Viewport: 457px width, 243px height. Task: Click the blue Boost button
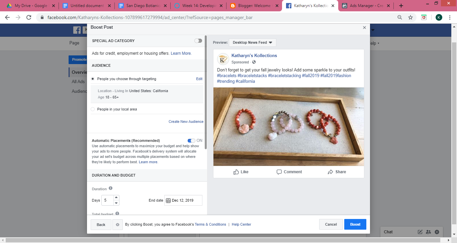(355, 224)
